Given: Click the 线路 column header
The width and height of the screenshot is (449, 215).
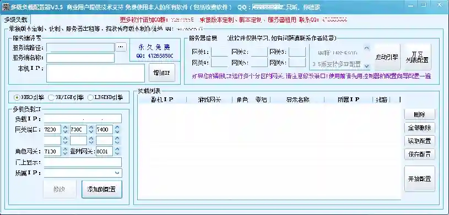Looking at the screenshot, I should click(x=381, y=100).
